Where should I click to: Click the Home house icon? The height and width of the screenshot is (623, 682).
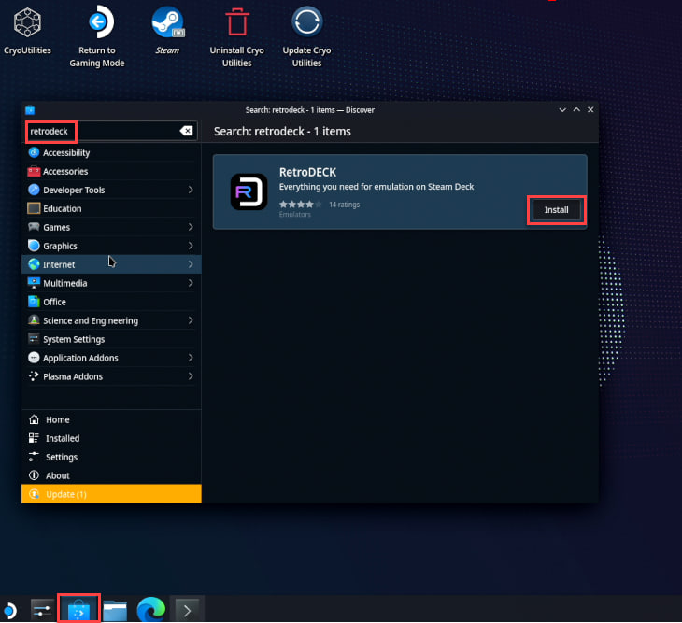click(34, 419)
